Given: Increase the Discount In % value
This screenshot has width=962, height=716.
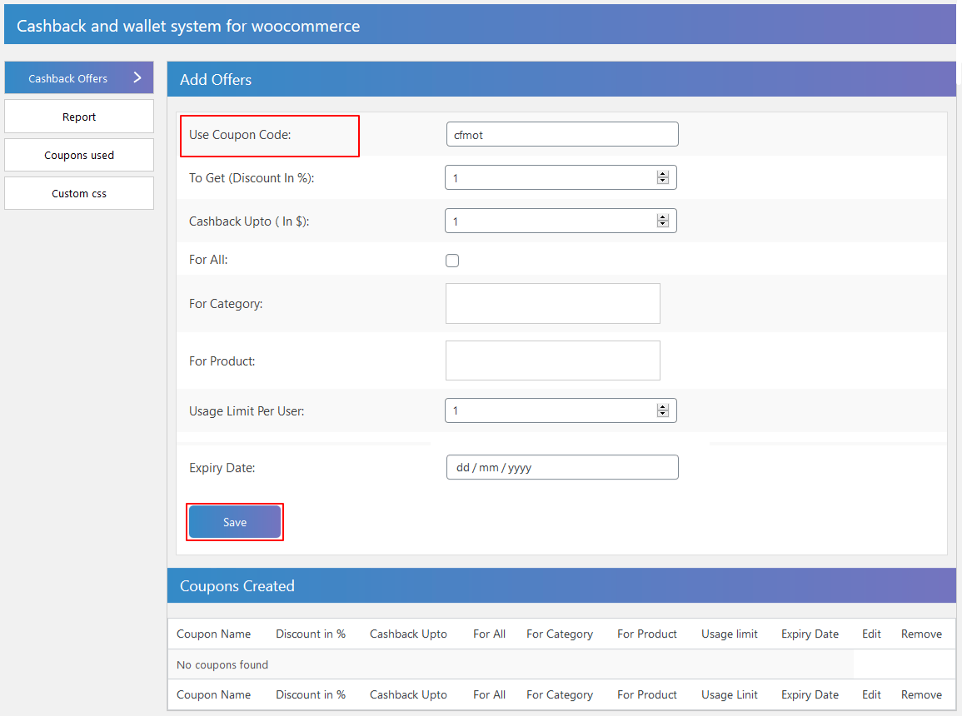Looking at the screenshot, I should [x=663, y=174].
